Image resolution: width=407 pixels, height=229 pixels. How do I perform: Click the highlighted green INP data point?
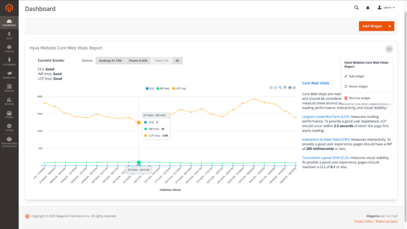tap(139, 163)
